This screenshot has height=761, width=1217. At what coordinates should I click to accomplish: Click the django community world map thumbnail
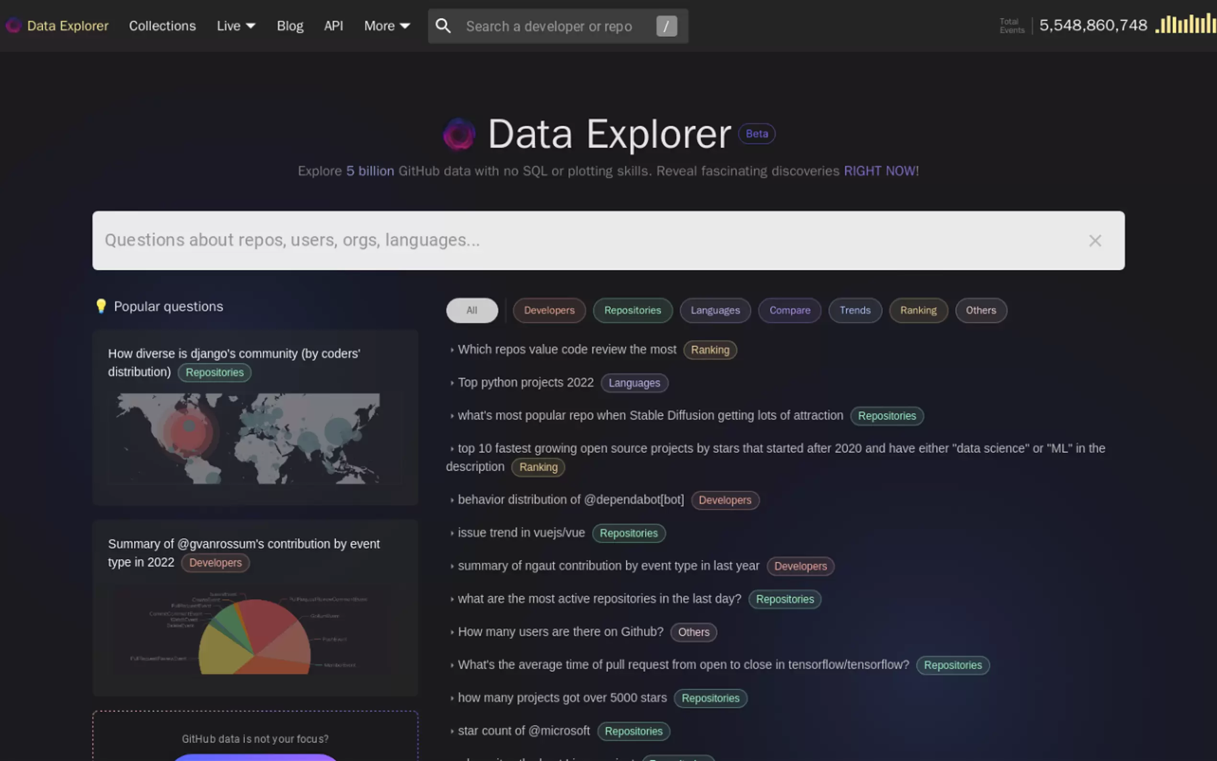254,439
